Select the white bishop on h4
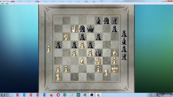 click(x=115, y=53)
